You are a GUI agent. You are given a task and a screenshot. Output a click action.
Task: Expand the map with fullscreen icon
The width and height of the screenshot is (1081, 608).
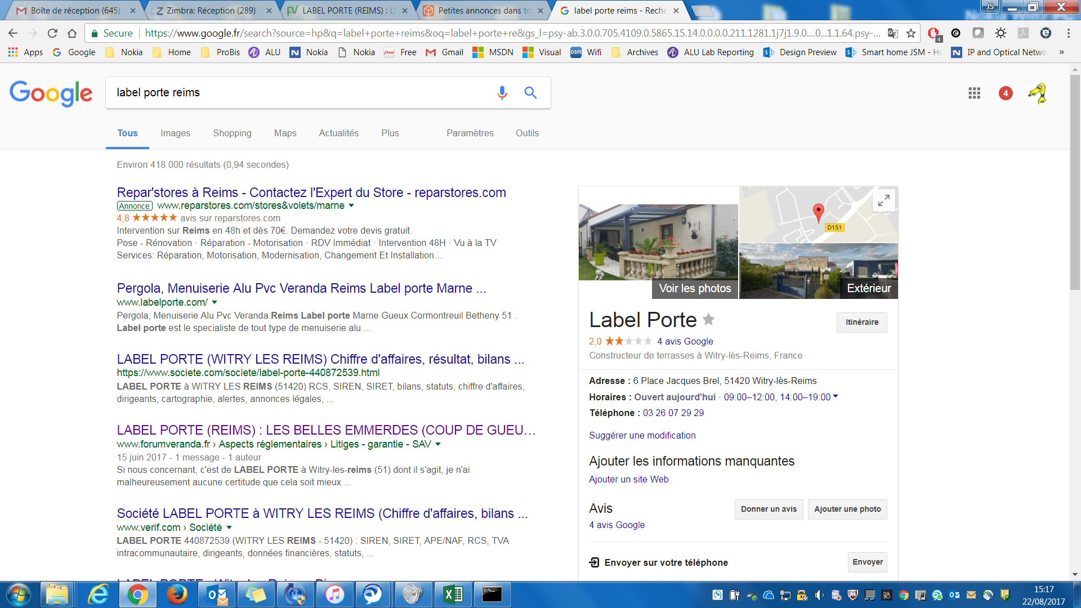(x=883, y=200)
